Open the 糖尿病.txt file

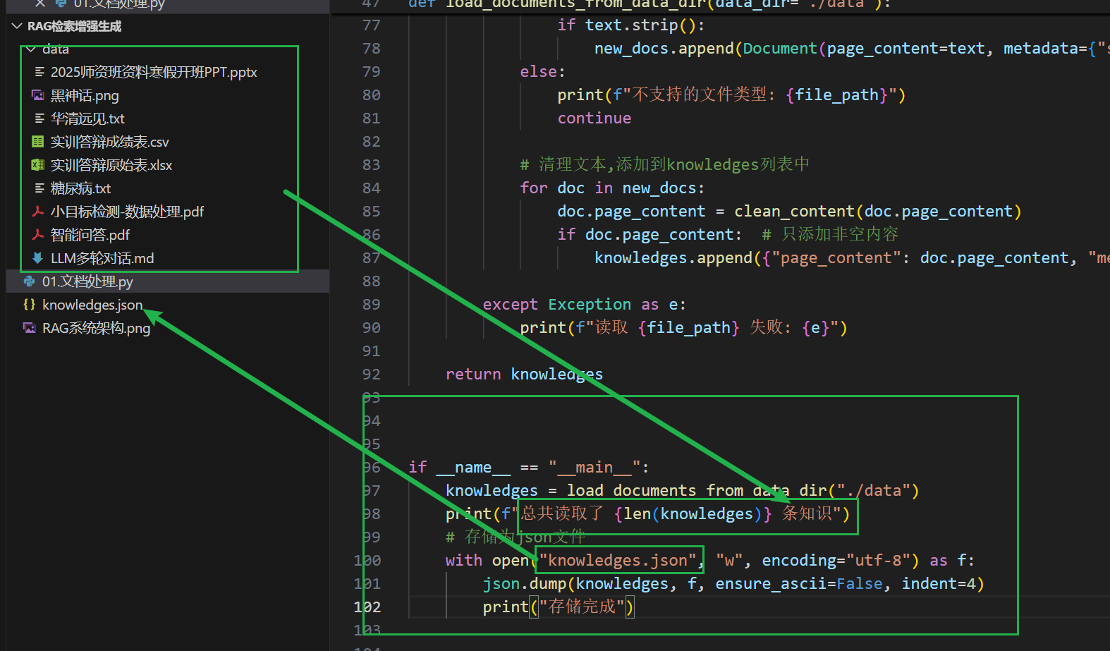tap(80, 188)
